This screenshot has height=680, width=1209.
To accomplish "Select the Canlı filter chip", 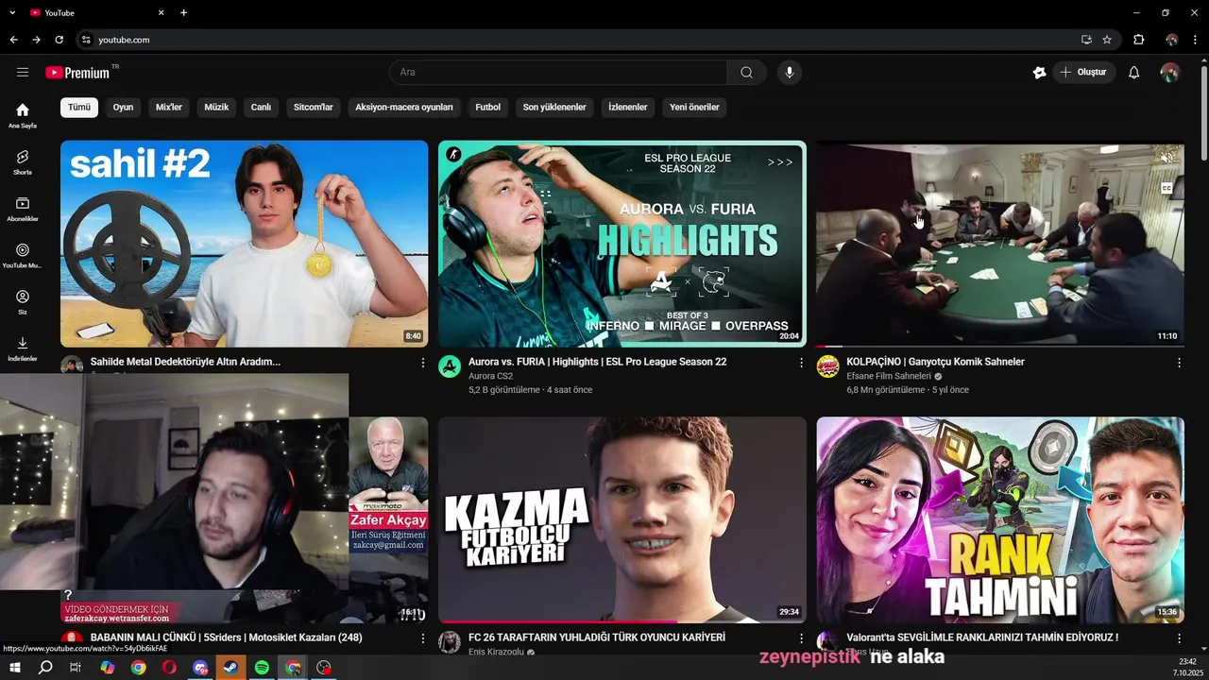I will click(x=261, y=107).
